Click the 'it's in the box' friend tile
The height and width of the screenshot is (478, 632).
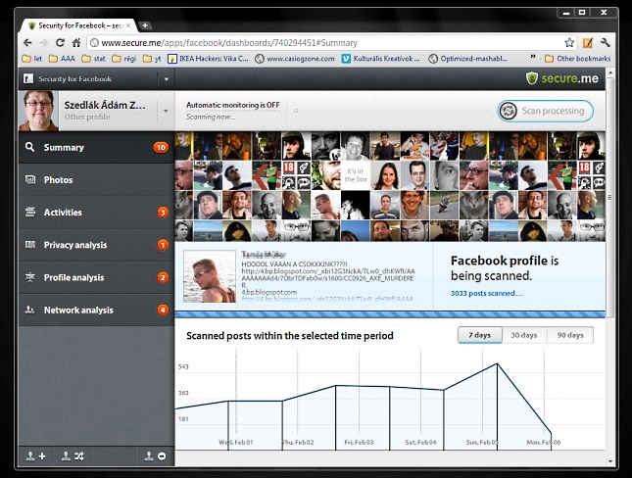click(355, 175)
